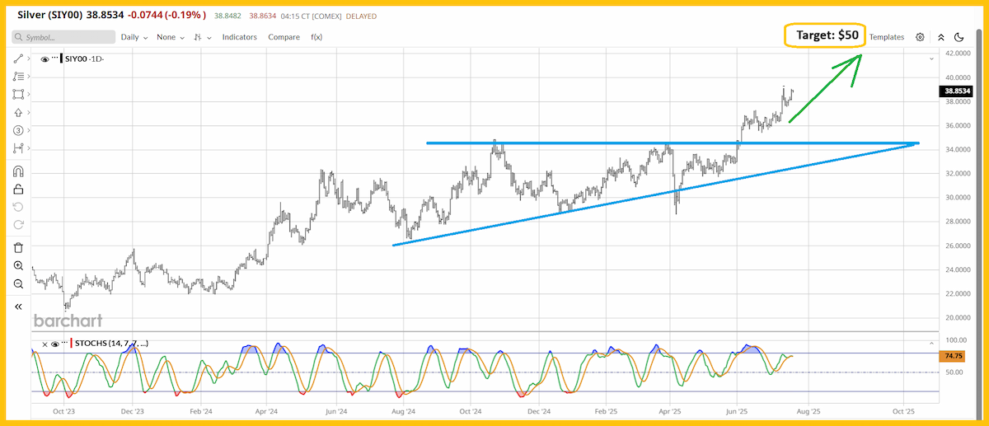Delete drawings with the trash icon
989x426 pixels.
point(18,247)
